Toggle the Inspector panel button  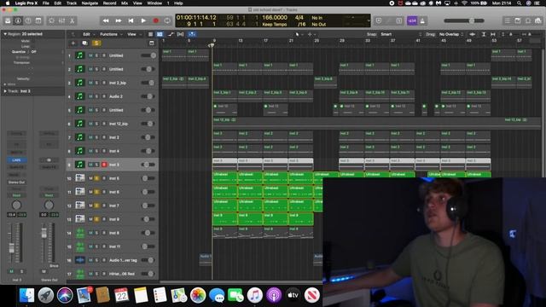point(18,20)
